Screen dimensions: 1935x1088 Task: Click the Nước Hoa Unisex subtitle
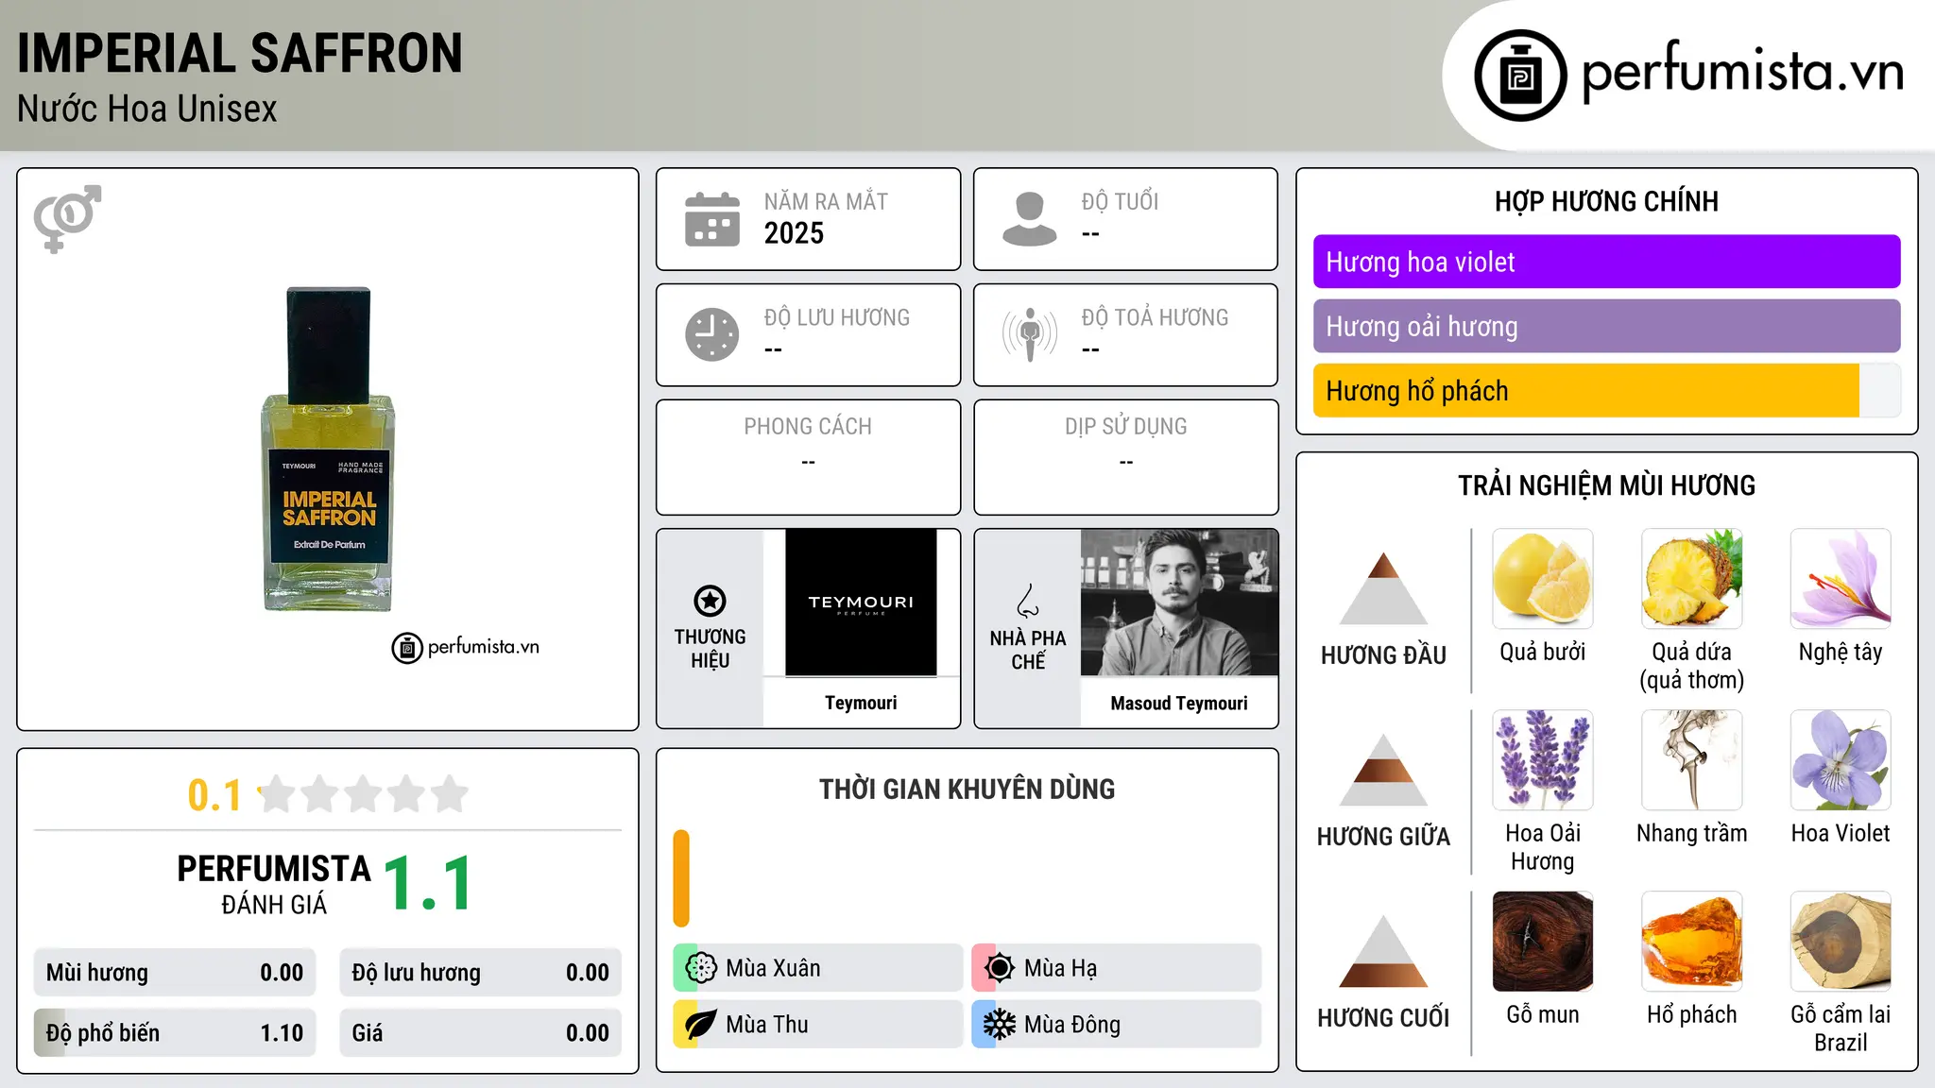(147, 110)
